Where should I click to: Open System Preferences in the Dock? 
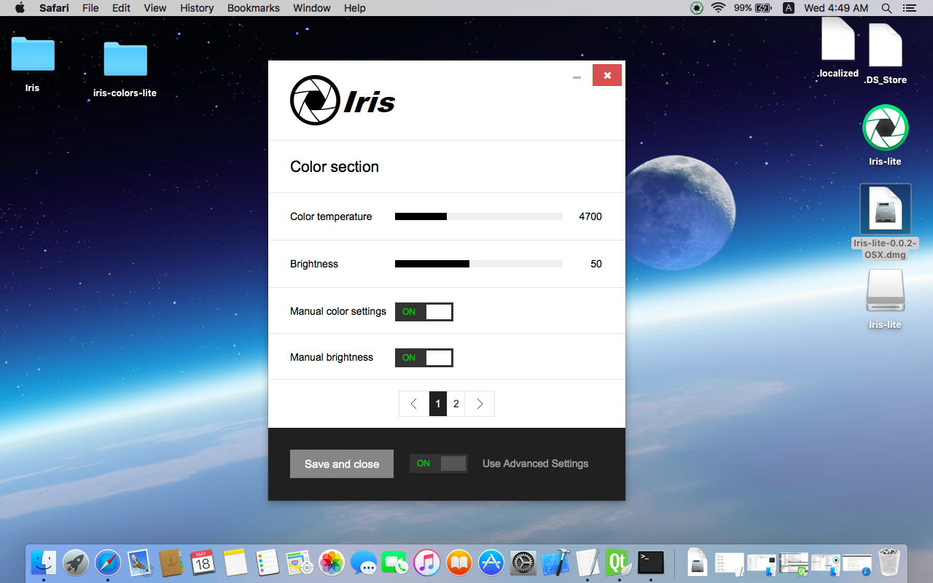(523, 562)
